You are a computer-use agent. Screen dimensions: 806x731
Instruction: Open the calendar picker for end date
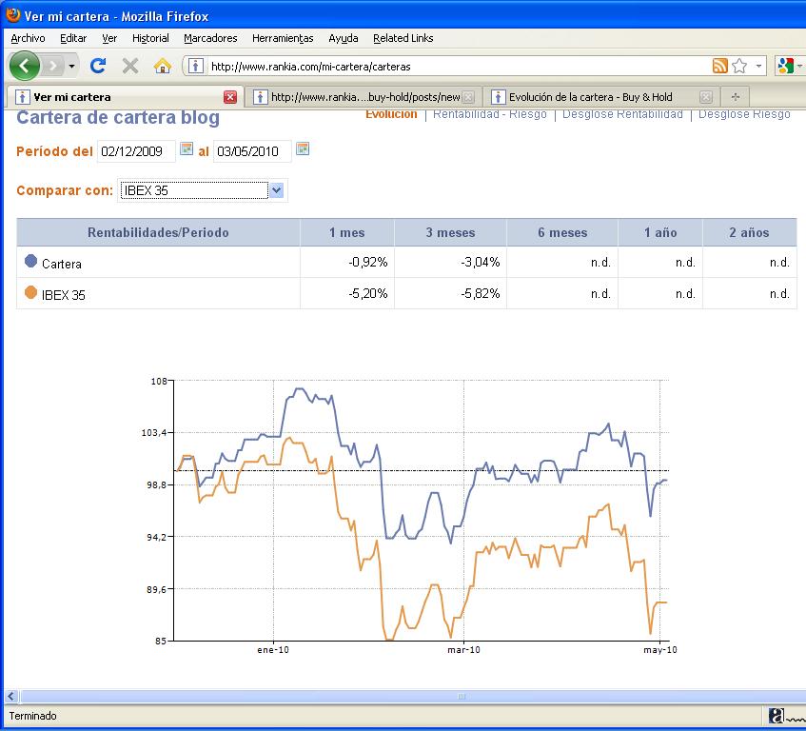pos(303,149)
